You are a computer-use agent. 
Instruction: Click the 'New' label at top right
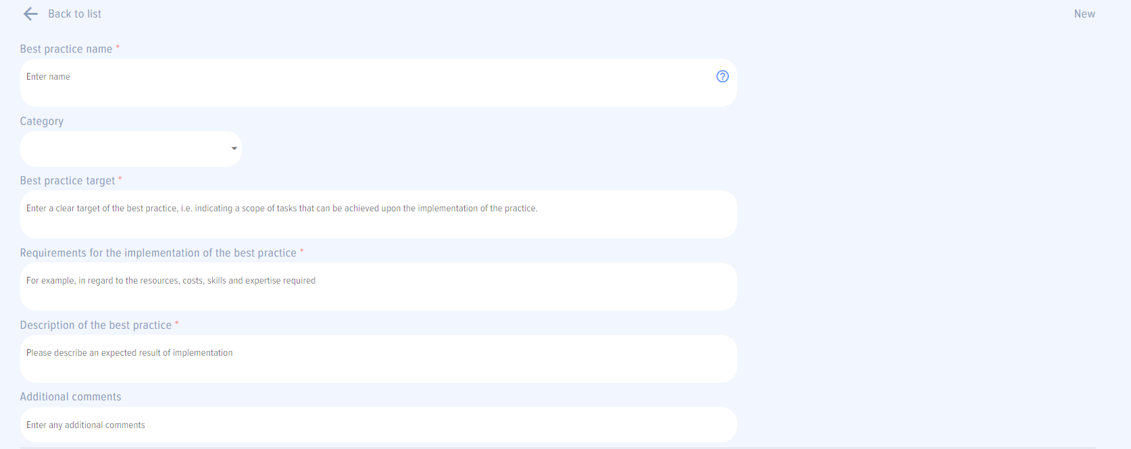coord(1084,14)
